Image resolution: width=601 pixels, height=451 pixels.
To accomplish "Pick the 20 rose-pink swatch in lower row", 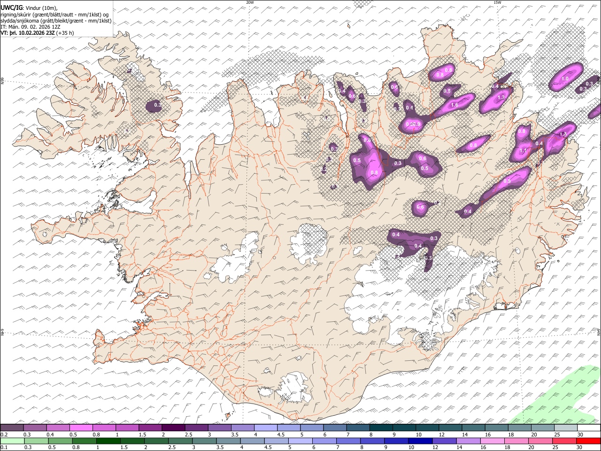I will pyautogui.click(x=541, y=441).
